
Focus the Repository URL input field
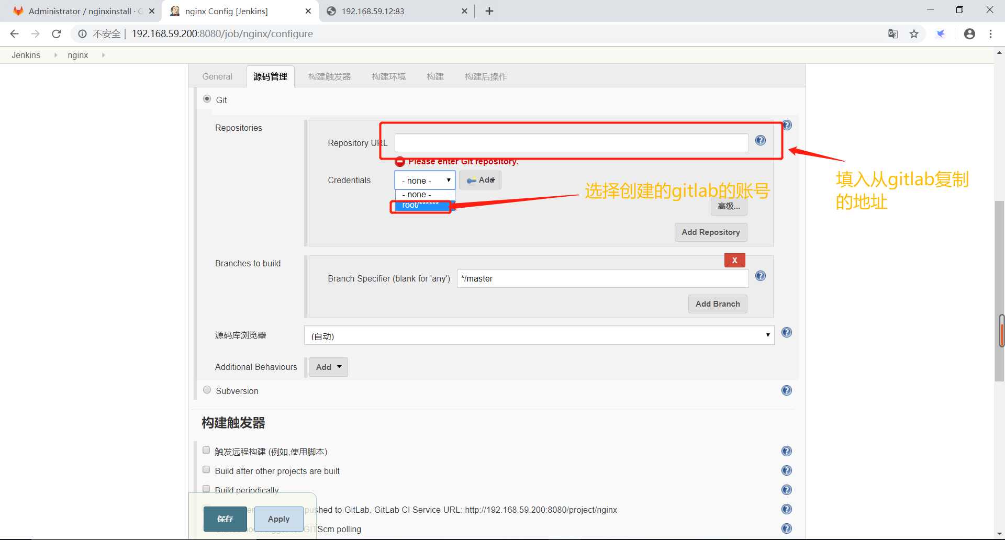(571, 142)
